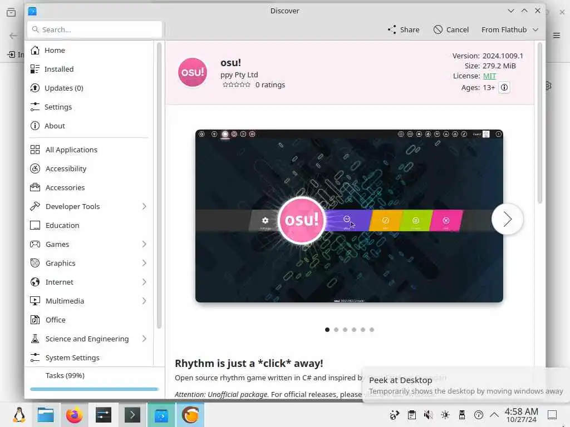Open the application launcher penguin icon
Screen dimensions: 570x427
click(19, 415)
